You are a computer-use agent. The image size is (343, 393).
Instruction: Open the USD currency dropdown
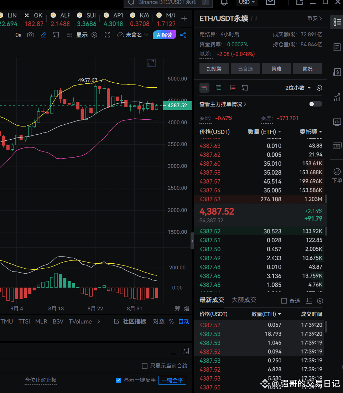point(246,2)
